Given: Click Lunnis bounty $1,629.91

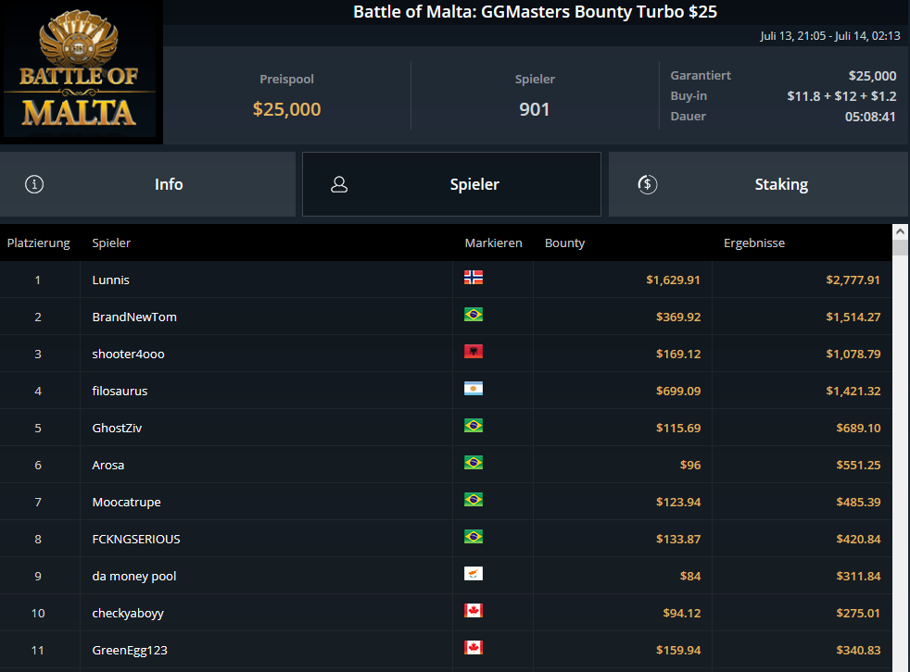Looking at the screenshot, I should (673, 280).
